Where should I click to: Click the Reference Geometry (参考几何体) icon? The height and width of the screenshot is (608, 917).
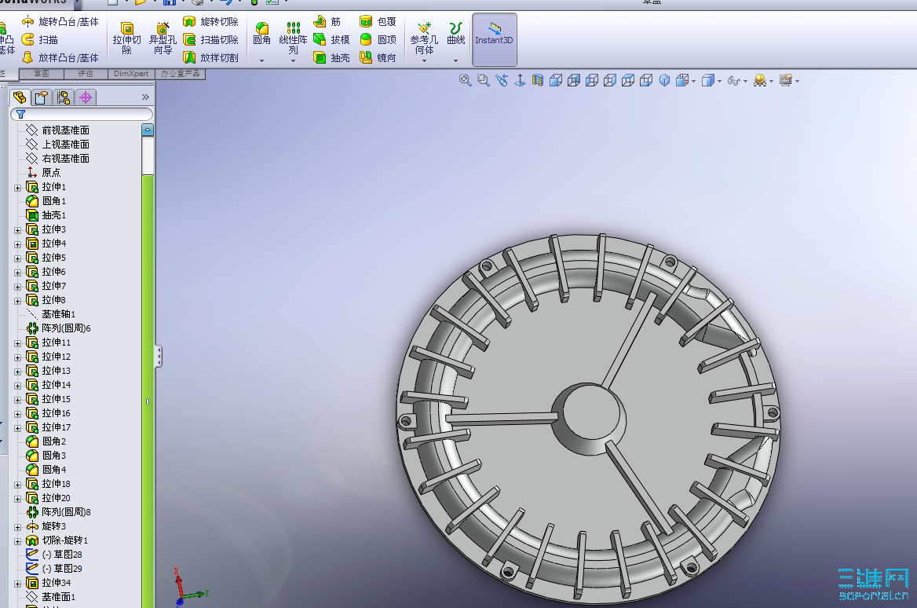pyautogui.click(x=424, y=27)
